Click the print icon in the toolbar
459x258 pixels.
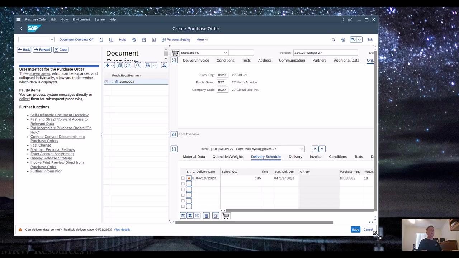click(x=343, y=40)
